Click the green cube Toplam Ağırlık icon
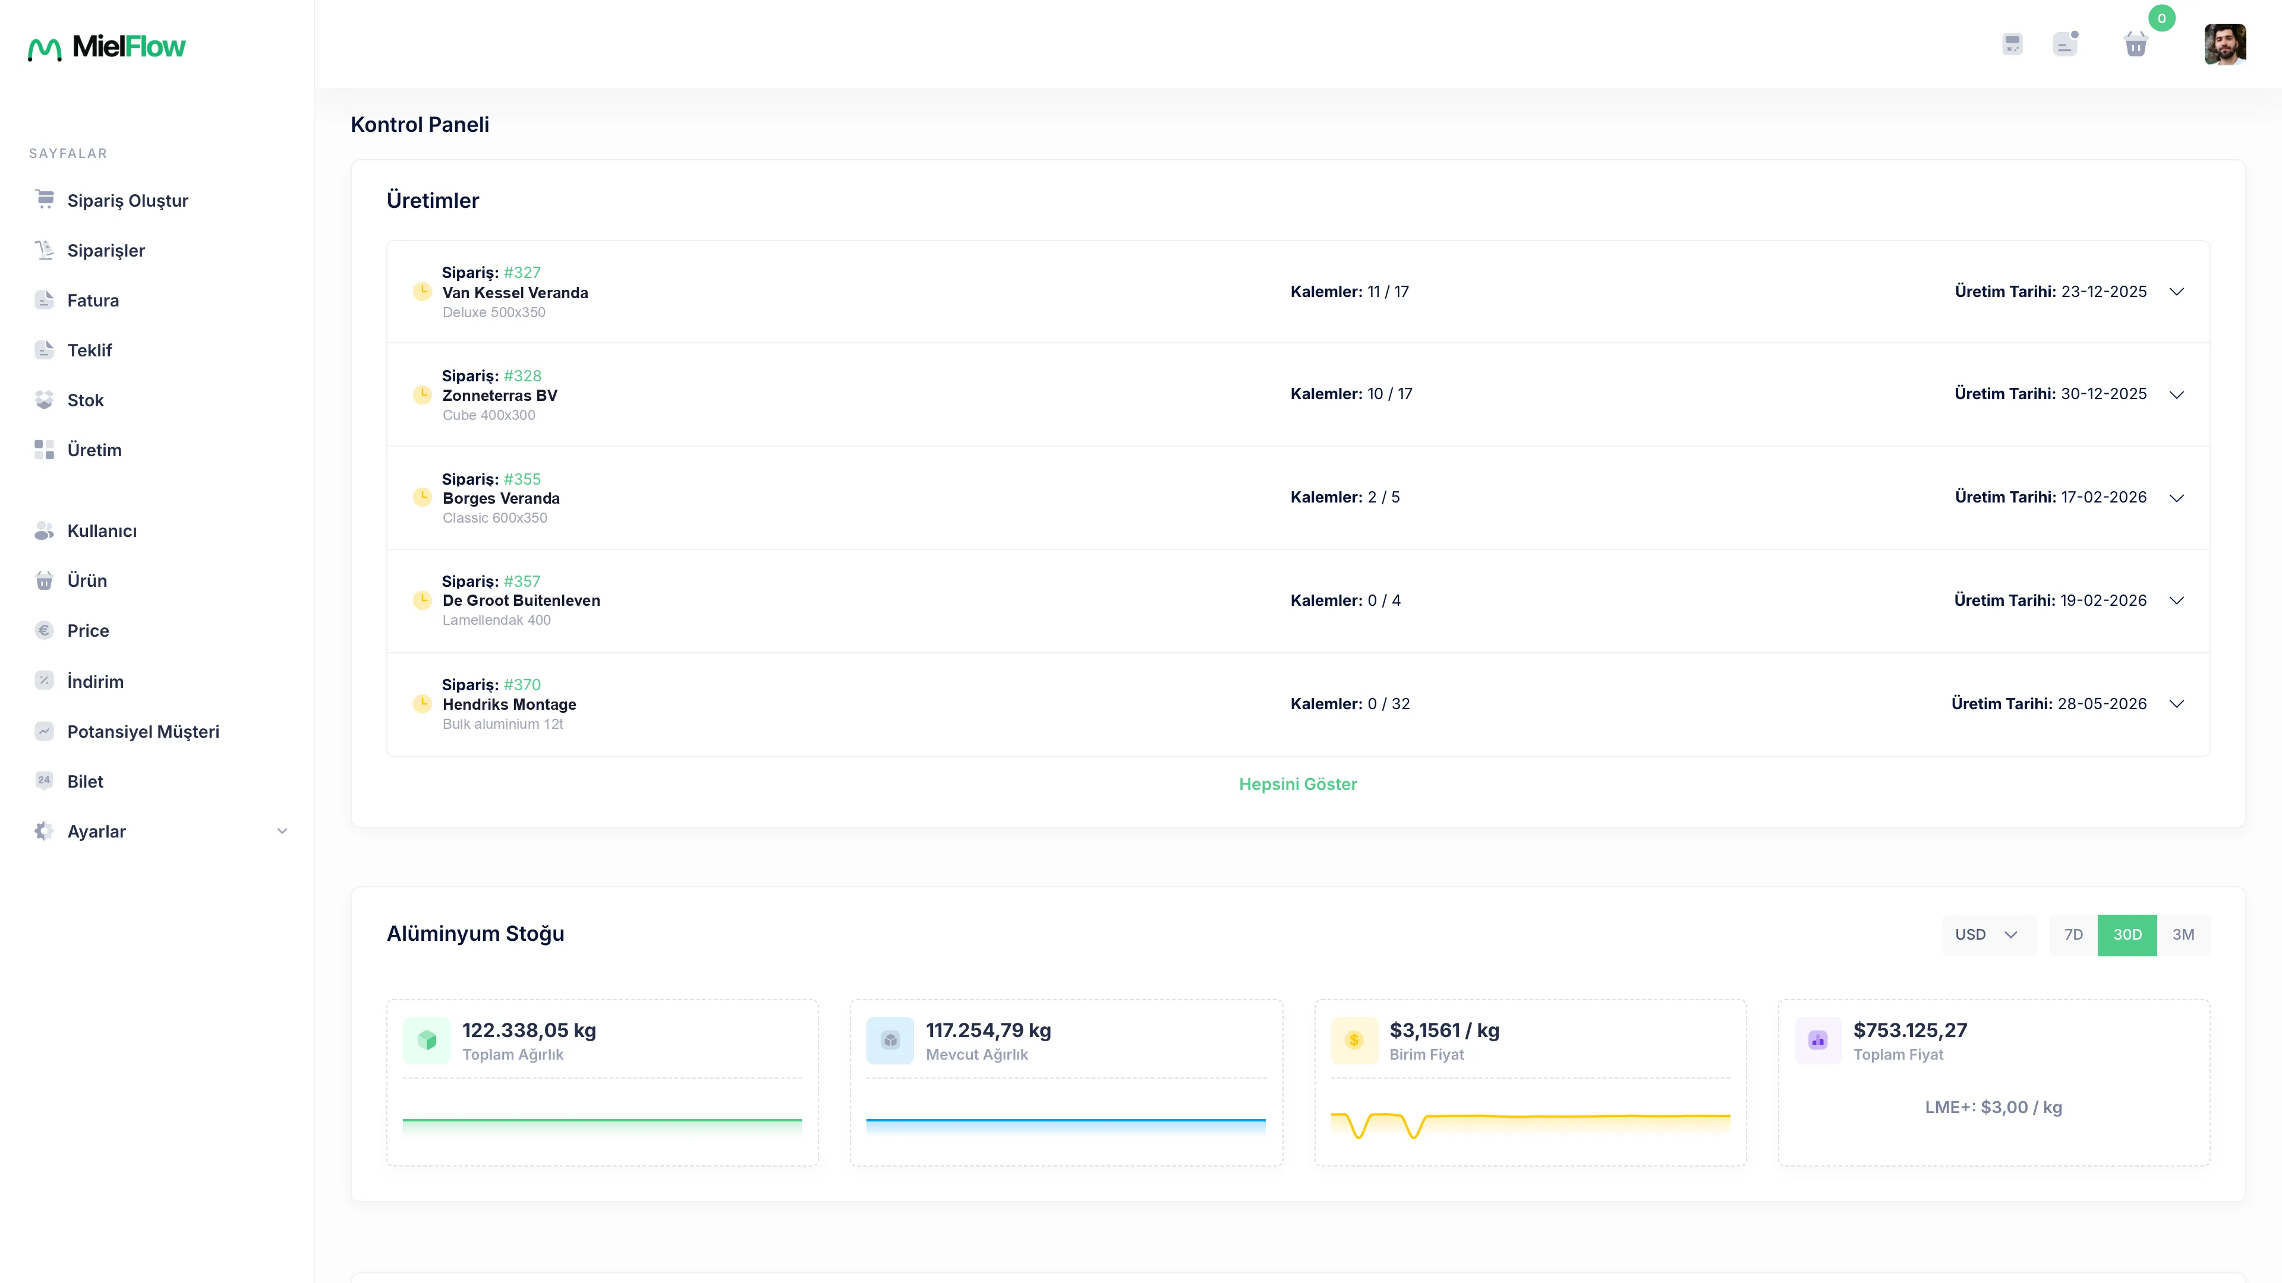2282x1283 pixels. pyautogui.click(x=426, y=1041)
